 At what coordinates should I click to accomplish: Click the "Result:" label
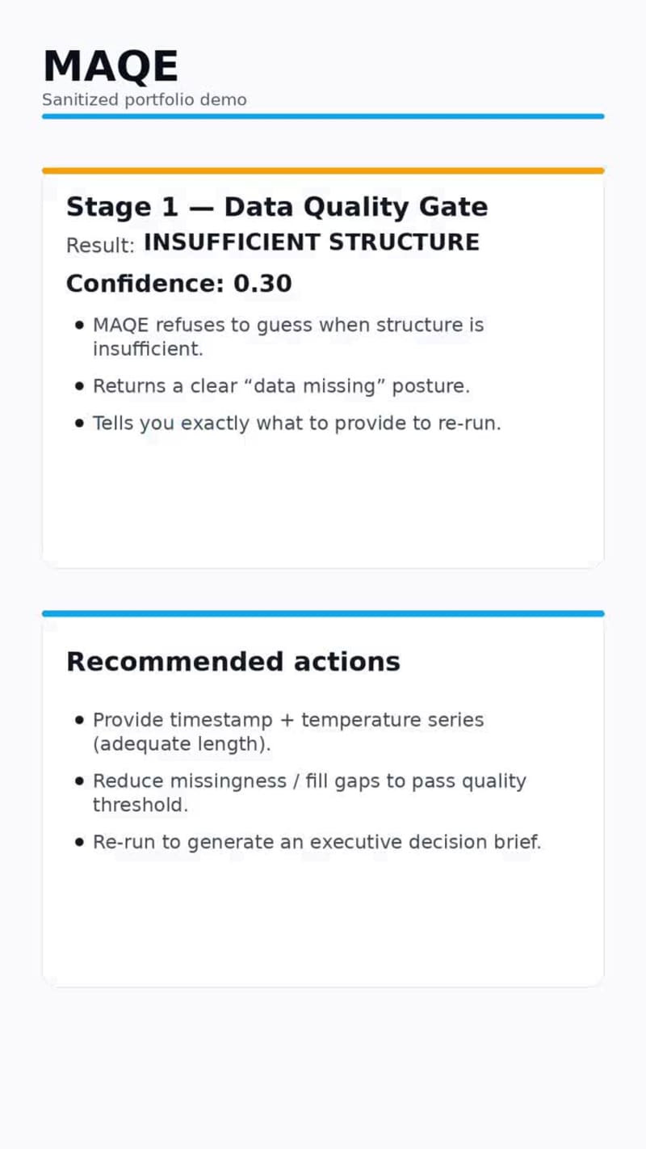pos(100,246)
